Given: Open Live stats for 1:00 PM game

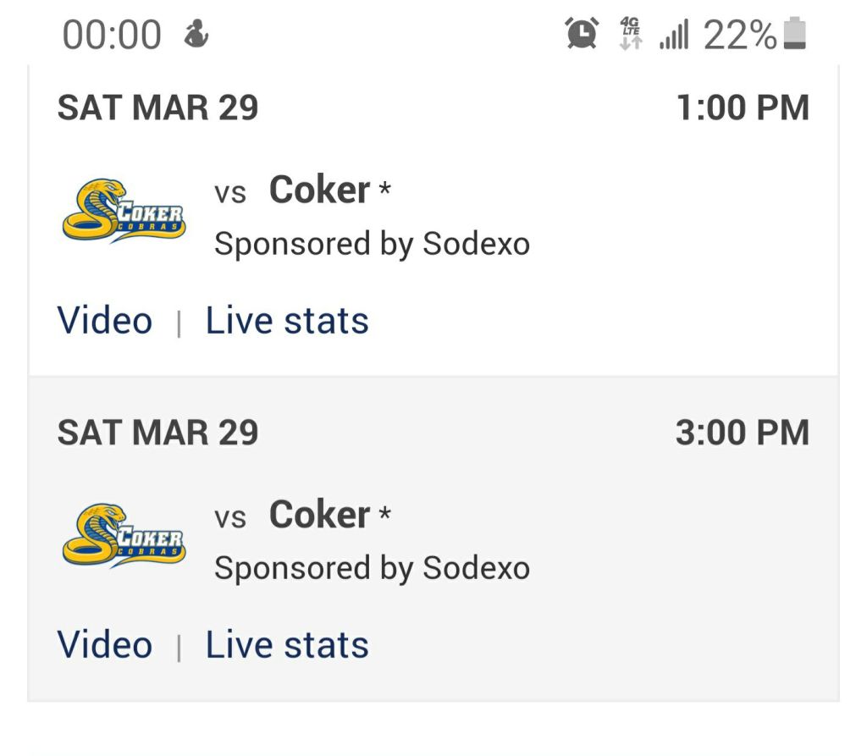Looking at the screenshot, I should (287, 321).
